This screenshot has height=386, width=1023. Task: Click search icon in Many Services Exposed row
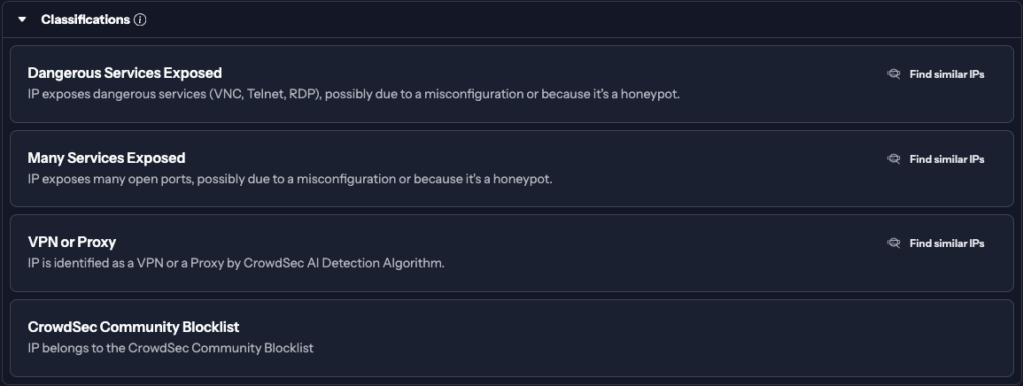[x=894, y=159]
